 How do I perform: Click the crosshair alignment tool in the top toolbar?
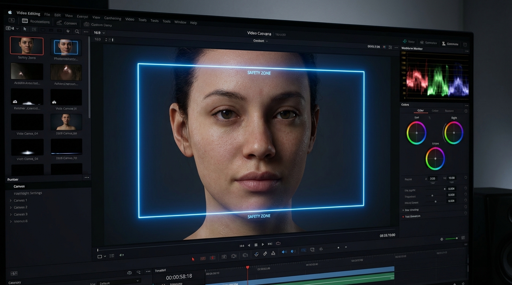(x=68, y=31)
